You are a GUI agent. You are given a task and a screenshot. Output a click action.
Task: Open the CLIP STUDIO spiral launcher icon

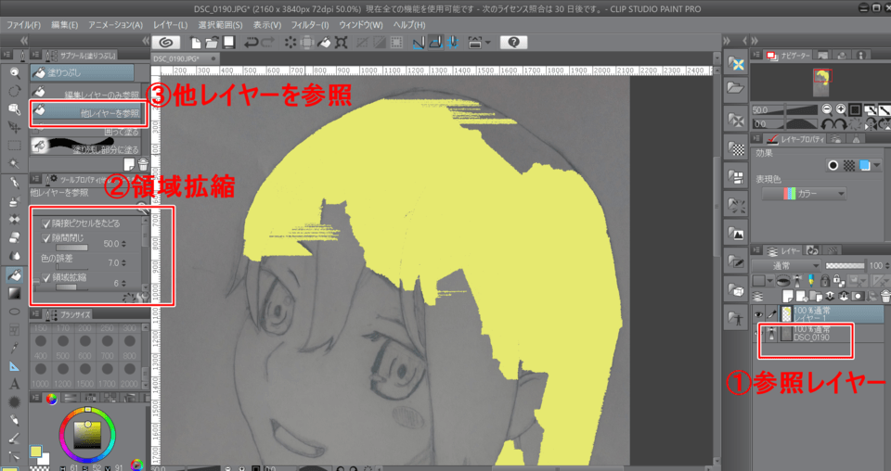click(x=165, y=43)
